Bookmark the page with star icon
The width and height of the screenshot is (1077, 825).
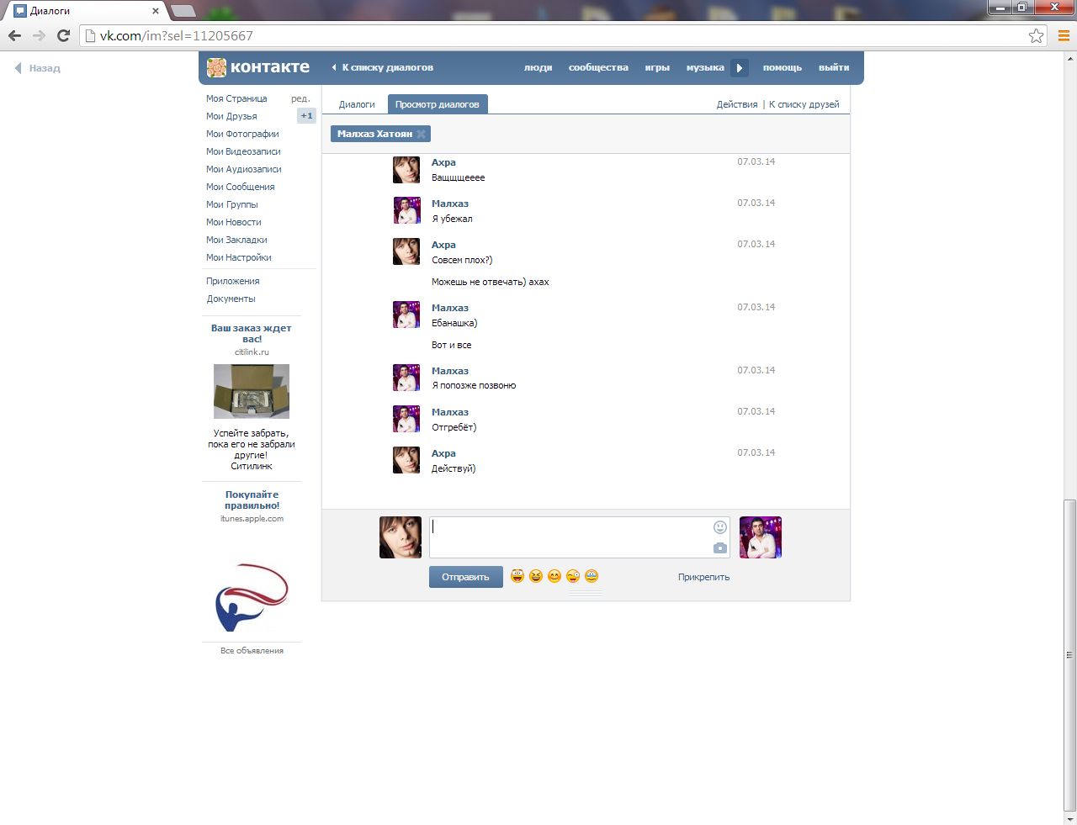coord(1036,35)
